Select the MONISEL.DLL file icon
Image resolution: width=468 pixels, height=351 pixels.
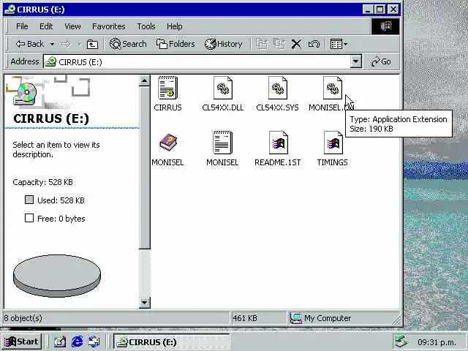[x=333, y=88]
